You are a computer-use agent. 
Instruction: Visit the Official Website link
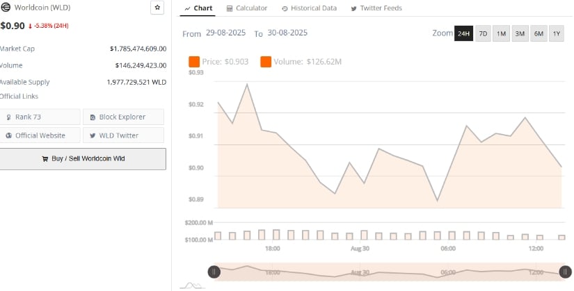(40, 135)
